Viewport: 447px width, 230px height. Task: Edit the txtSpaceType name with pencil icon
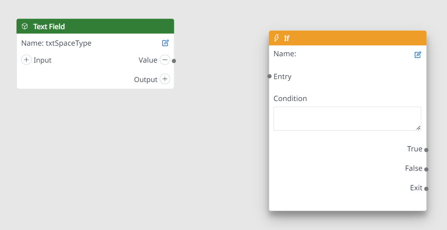[x=165, y=43]
